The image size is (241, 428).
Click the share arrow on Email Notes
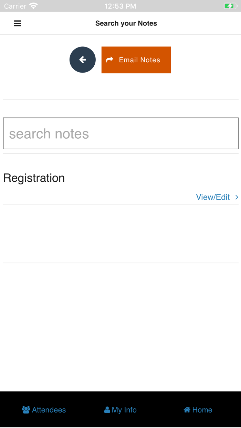click(x=110, y=60)
